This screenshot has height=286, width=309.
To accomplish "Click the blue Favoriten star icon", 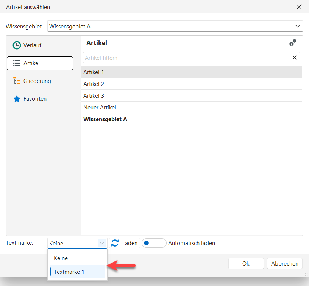I will pos(17,99).
